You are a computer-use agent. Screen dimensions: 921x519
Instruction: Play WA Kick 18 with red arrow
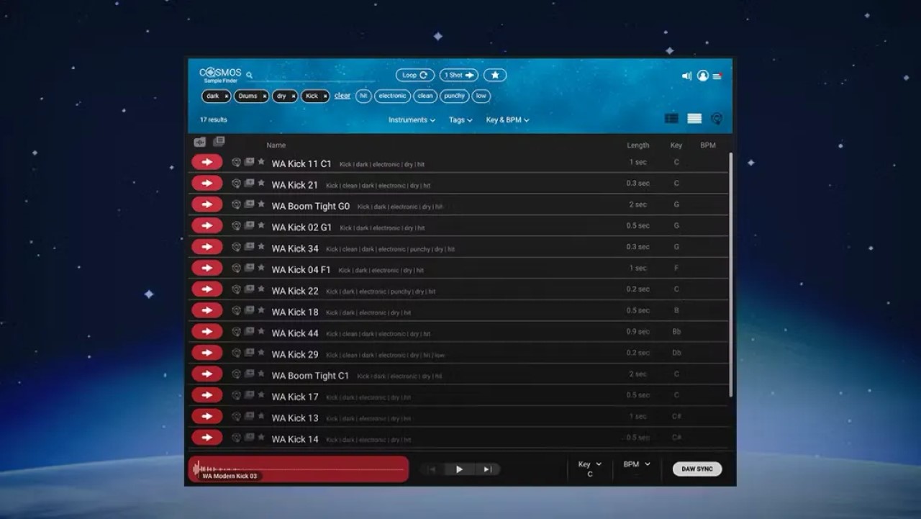pos(207,310)
